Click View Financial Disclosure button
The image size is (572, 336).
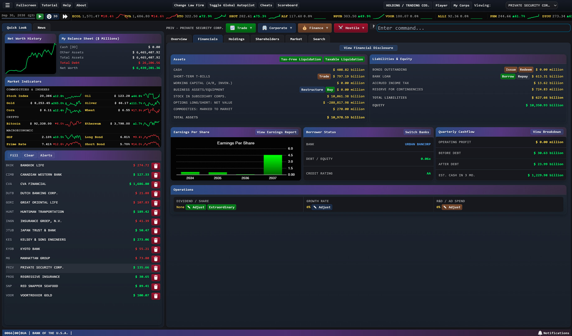click(368, 48)
